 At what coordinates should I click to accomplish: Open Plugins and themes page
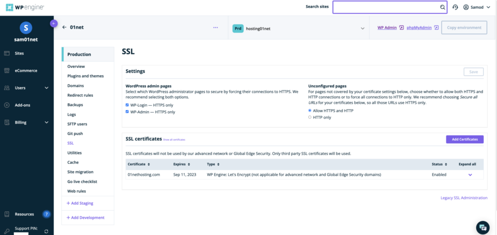[x=85, y=76]
